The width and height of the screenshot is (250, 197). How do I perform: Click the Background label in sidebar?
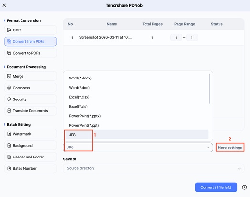(x=23, y=146)
